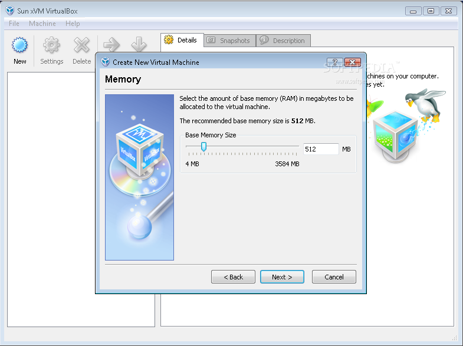
Task: Click the Description tab balloon icon
Action: [264, 40]
